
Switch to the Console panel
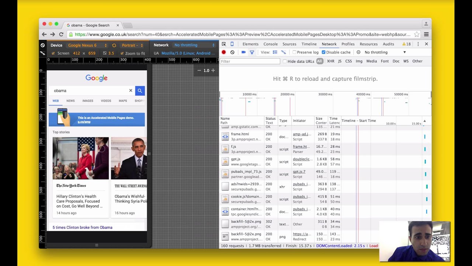[270, 44]
